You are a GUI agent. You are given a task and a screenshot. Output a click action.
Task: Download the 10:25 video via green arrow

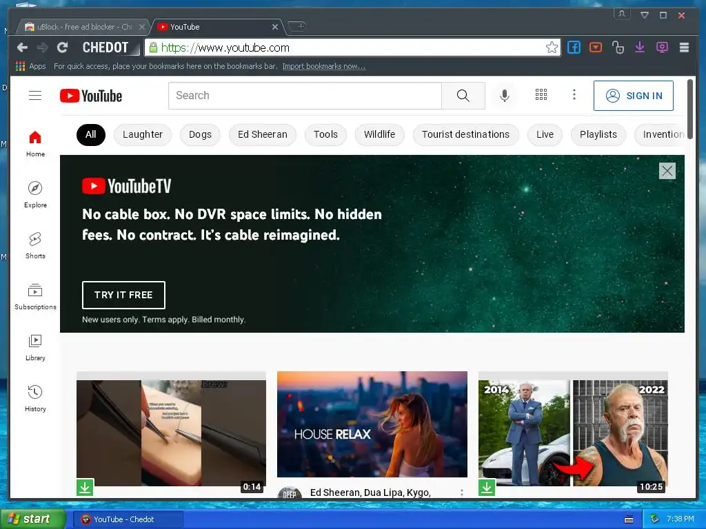tap(487, 487)
